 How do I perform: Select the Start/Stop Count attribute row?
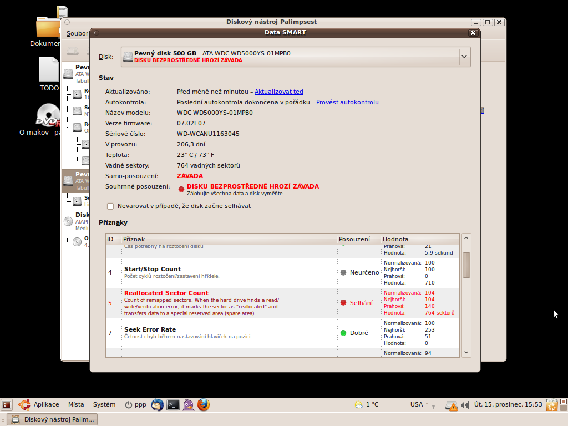coord(282,272)
